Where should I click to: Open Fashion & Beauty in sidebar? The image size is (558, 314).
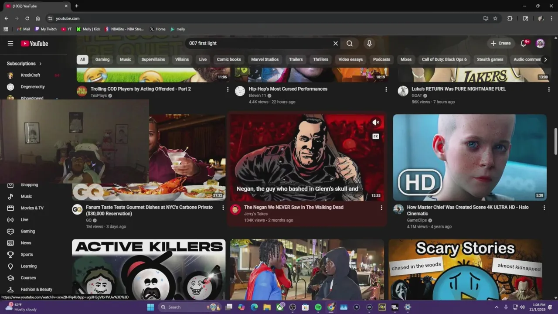point(36,289)
